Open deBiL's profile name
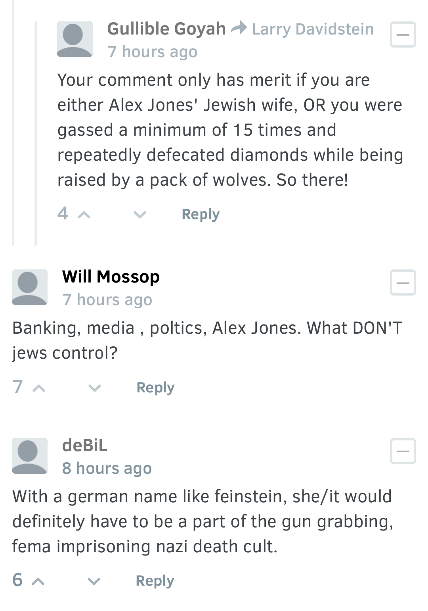 pos(85,445)
